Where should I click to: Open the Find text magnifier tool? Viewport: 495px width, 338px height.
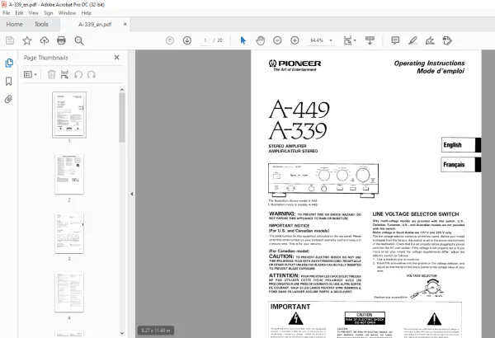click(x=79, y=40)
